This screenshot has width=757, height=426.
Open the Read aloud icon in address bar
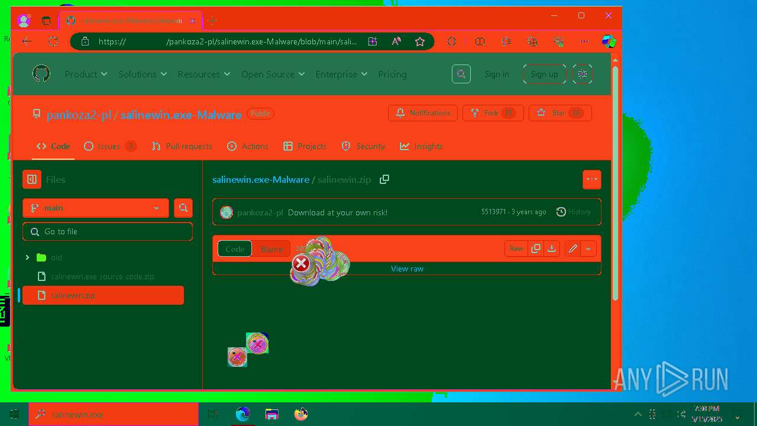point(396,41)
